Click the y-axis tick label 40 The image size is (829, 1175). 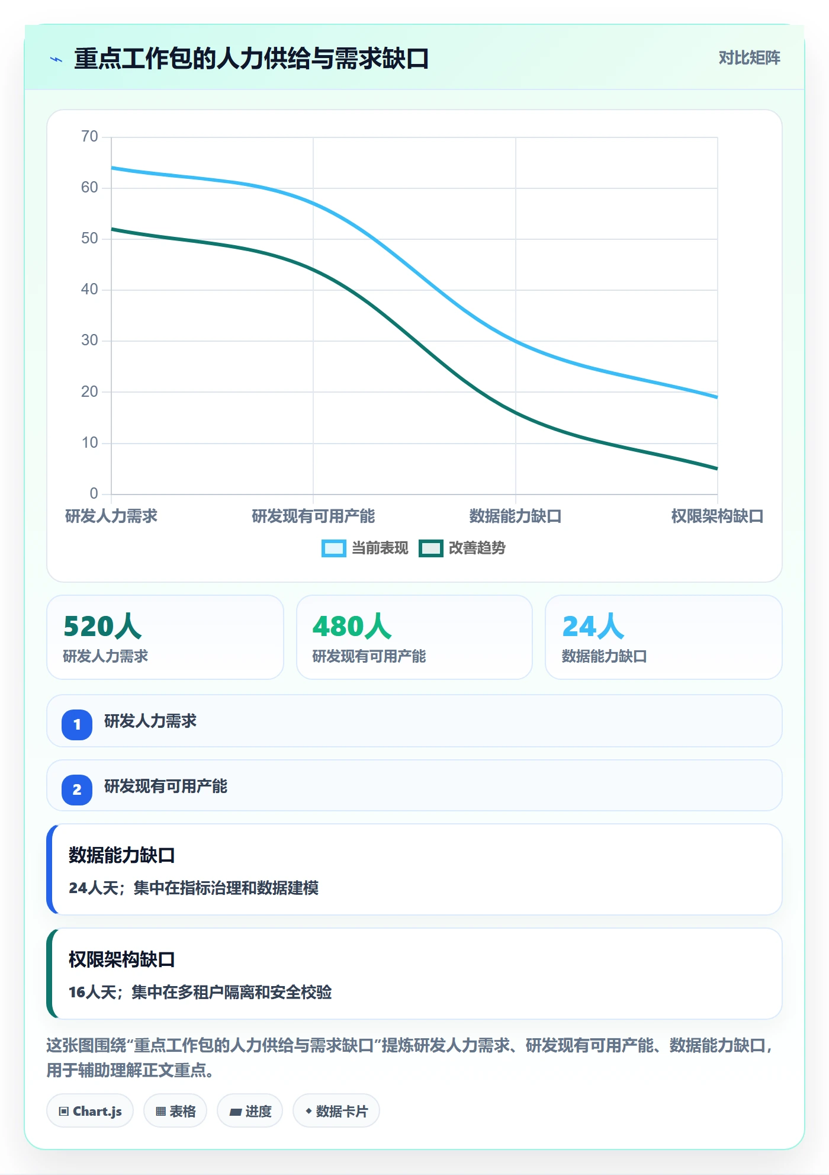pos(89,290)
